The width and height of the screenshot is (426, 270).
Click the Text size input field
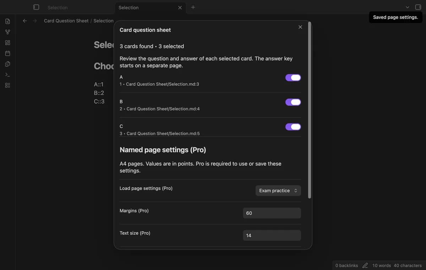point(272,236)
